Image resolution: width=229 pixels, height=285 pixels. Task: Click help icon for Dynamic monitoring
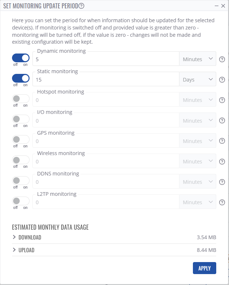coord(222,59)
